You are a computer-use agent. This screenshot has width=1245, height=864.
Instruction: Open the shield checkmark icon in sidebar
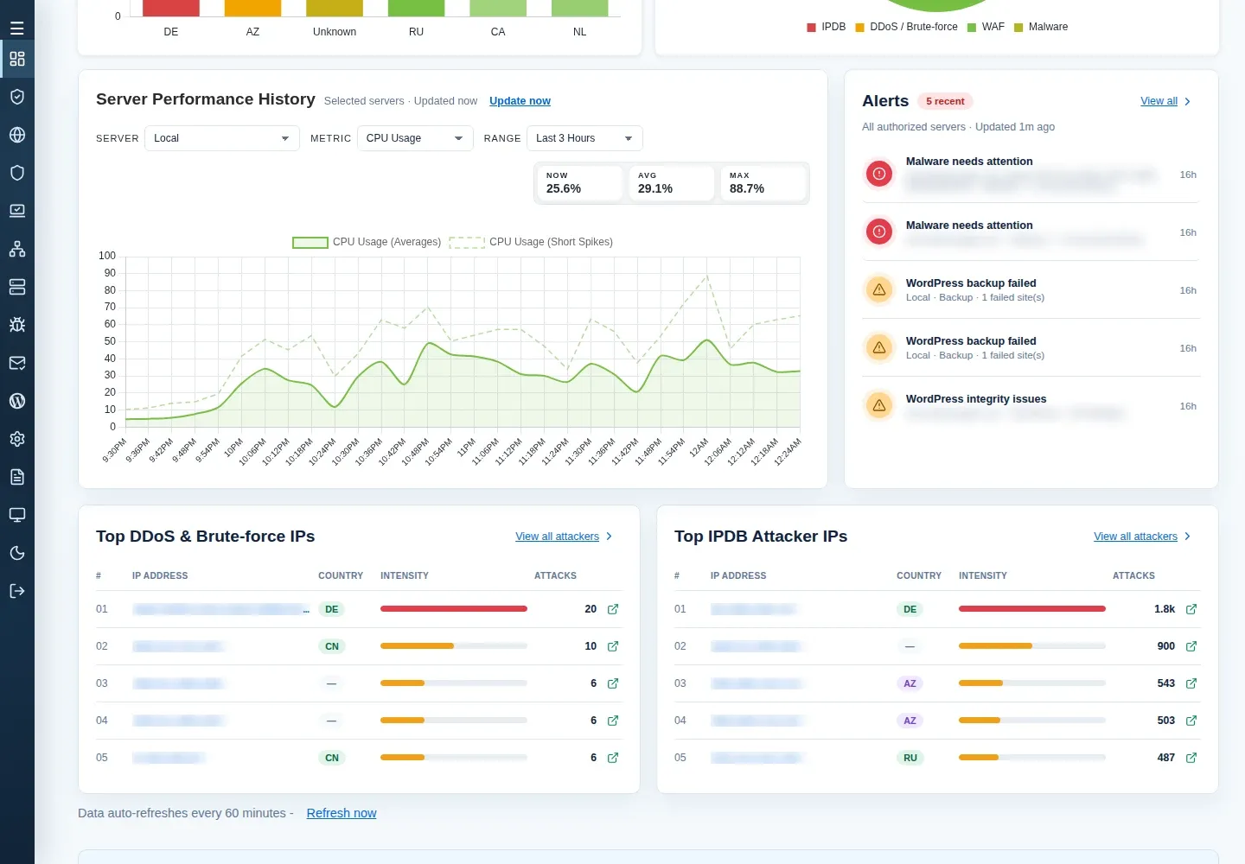17,97
